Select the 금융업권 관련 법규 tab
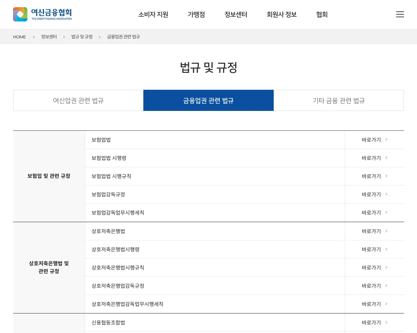This screenshot has width=417, height=333. [x=208, y=100]
